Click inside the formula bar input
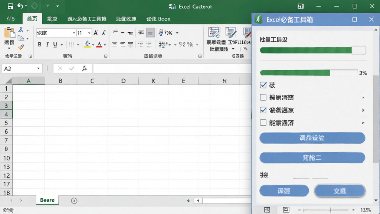The height and width of the screenshot is (214, 380). (x=172, y=69)
